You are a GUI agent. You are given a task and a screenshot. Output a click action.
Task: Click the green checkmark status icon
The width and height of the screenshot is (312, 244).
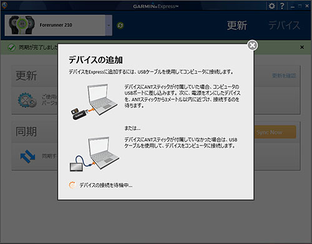11,47
